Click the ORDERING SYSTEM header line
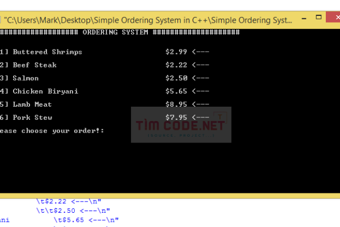The image size is (340, 227). [x=120, y=32]
